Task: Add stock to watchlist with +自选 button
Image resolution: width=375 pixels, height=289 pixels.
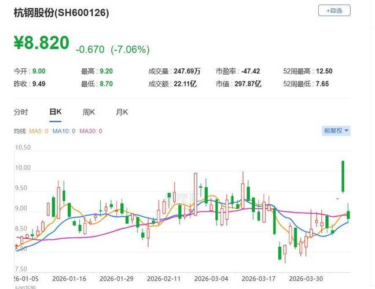Action: [x=334, y=10]
